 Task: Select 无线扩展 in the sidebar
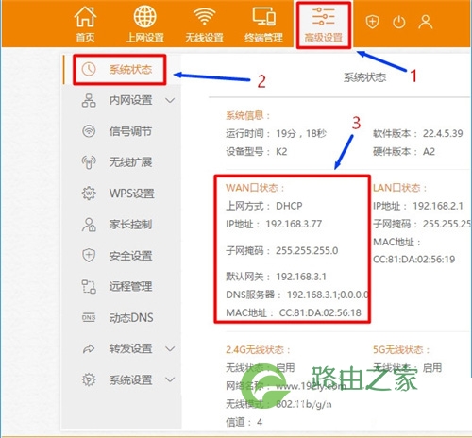coord(130,162)
